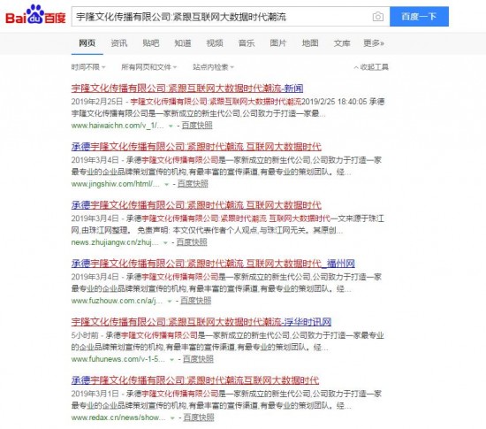
Task: Open 百度快照 for fuzhouw.com.cn result
Action: 195,301
